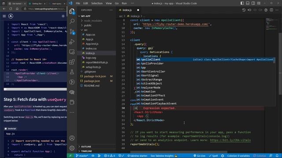Image resolution: width=282 pixels, height=158 pixels.
Task: Toggle theme sun icon on Apollo page
Action: click(x=63, y=16)
